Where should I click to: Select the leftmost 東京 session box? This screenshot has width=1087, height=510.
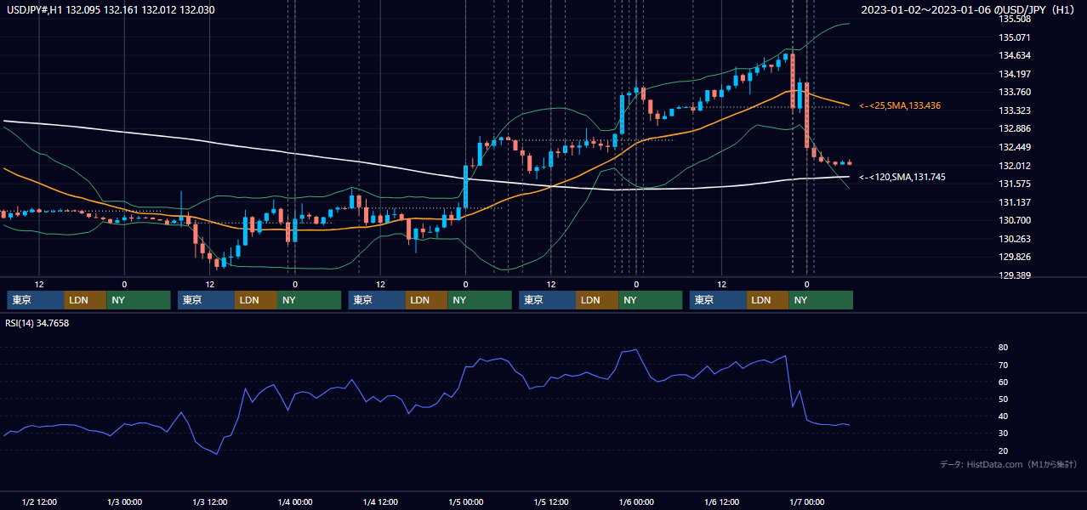pos(36,300)
